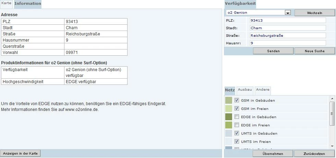Select the Netz tab
Image resolution: width=336 pixels, height=158 pixels.
(x=230, y=90)
